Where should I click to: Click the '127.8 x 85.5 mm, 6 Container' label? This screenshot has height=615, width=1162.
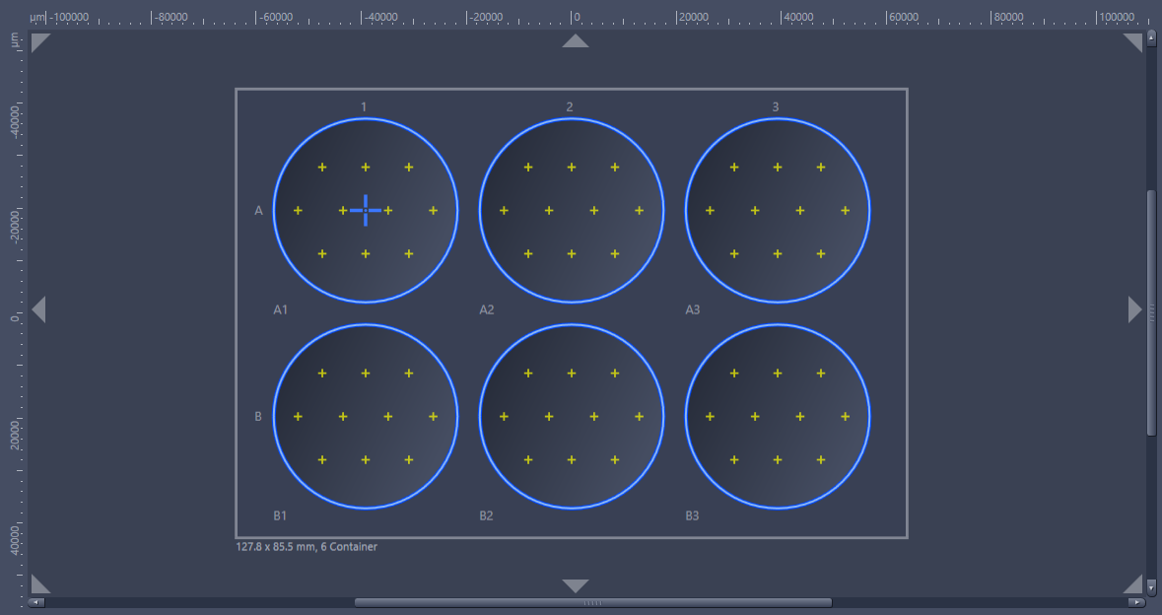tap(307, 547)
